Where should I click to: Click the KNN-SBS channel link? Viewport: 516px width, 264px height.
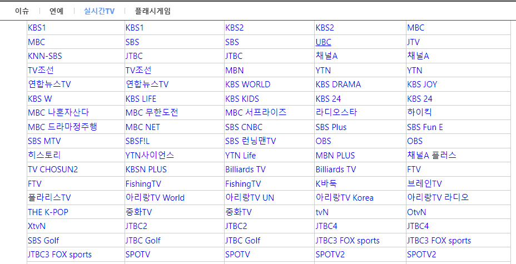click(x=44, y=56)
